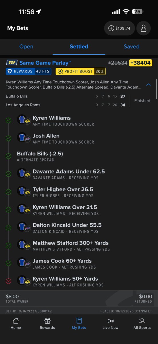Tap green check beside Buffalo Bills (-2.5)
158x344 pixels.
coord(9,156)
